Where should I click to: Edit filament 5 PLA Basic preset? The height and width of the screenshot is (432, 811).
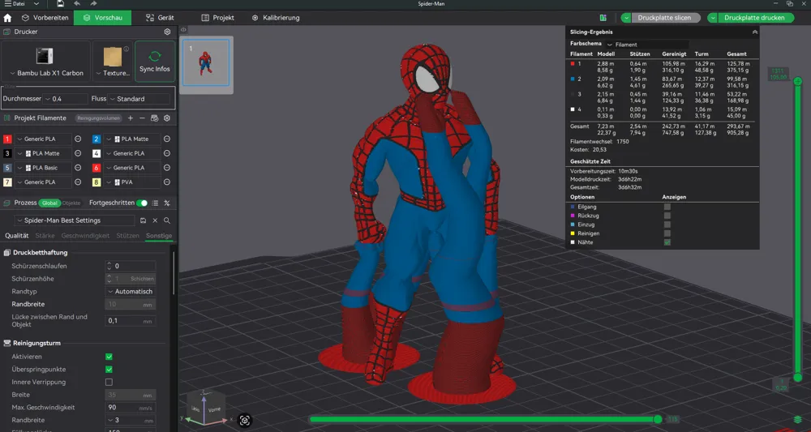(x=78, y=168)
